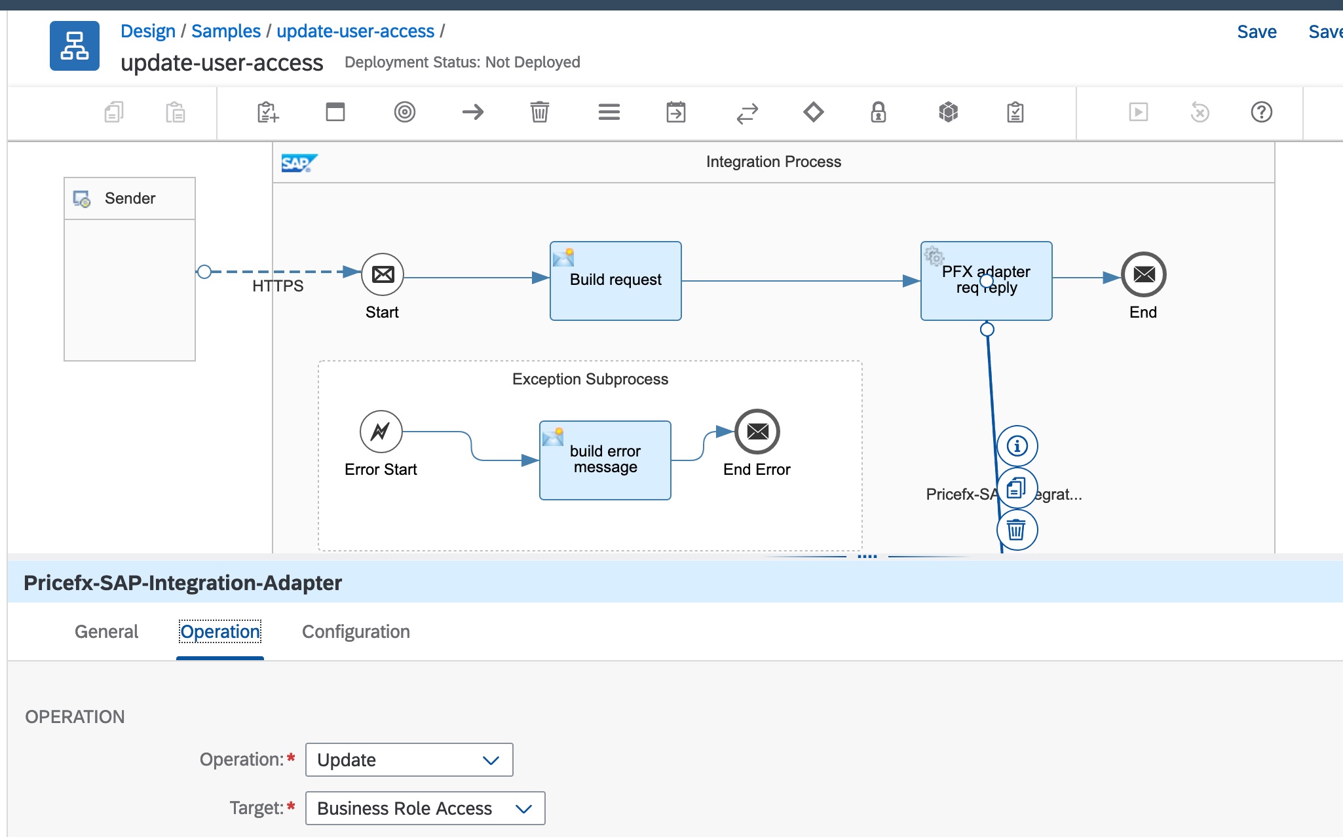
Task: Switch to the Configuration tab
Action: point(356,631)
